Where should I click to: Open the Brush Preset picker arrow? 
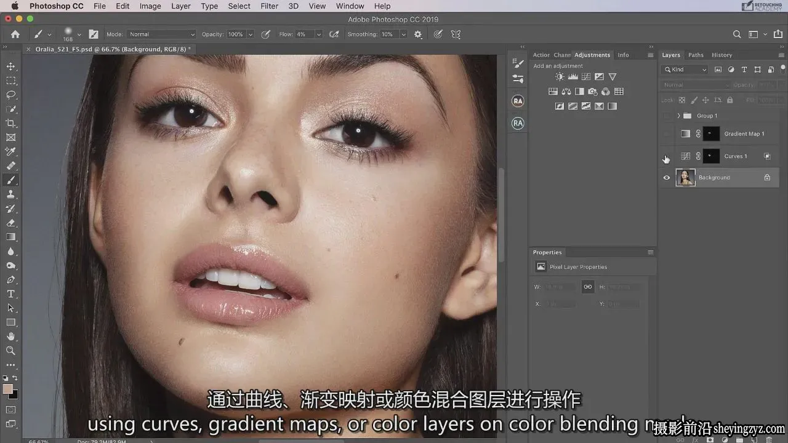79,34
